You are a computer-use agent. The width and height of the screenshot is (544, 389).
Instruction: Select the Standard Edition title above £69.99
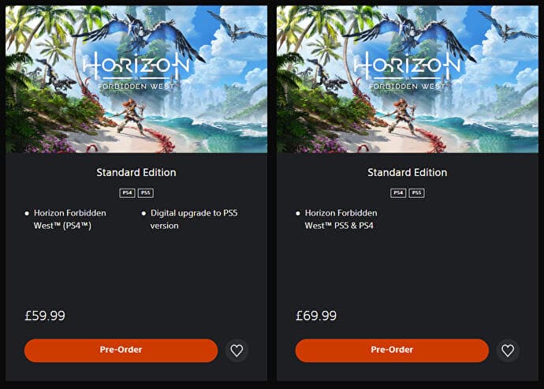(408, 172)
